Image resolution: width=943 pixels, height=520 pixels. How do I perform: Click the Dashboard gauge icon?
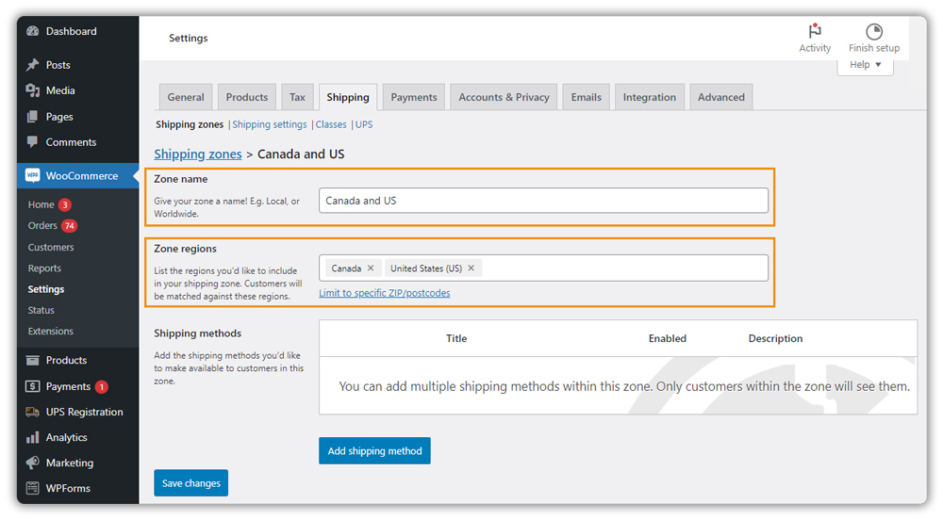tap(32, 31)
